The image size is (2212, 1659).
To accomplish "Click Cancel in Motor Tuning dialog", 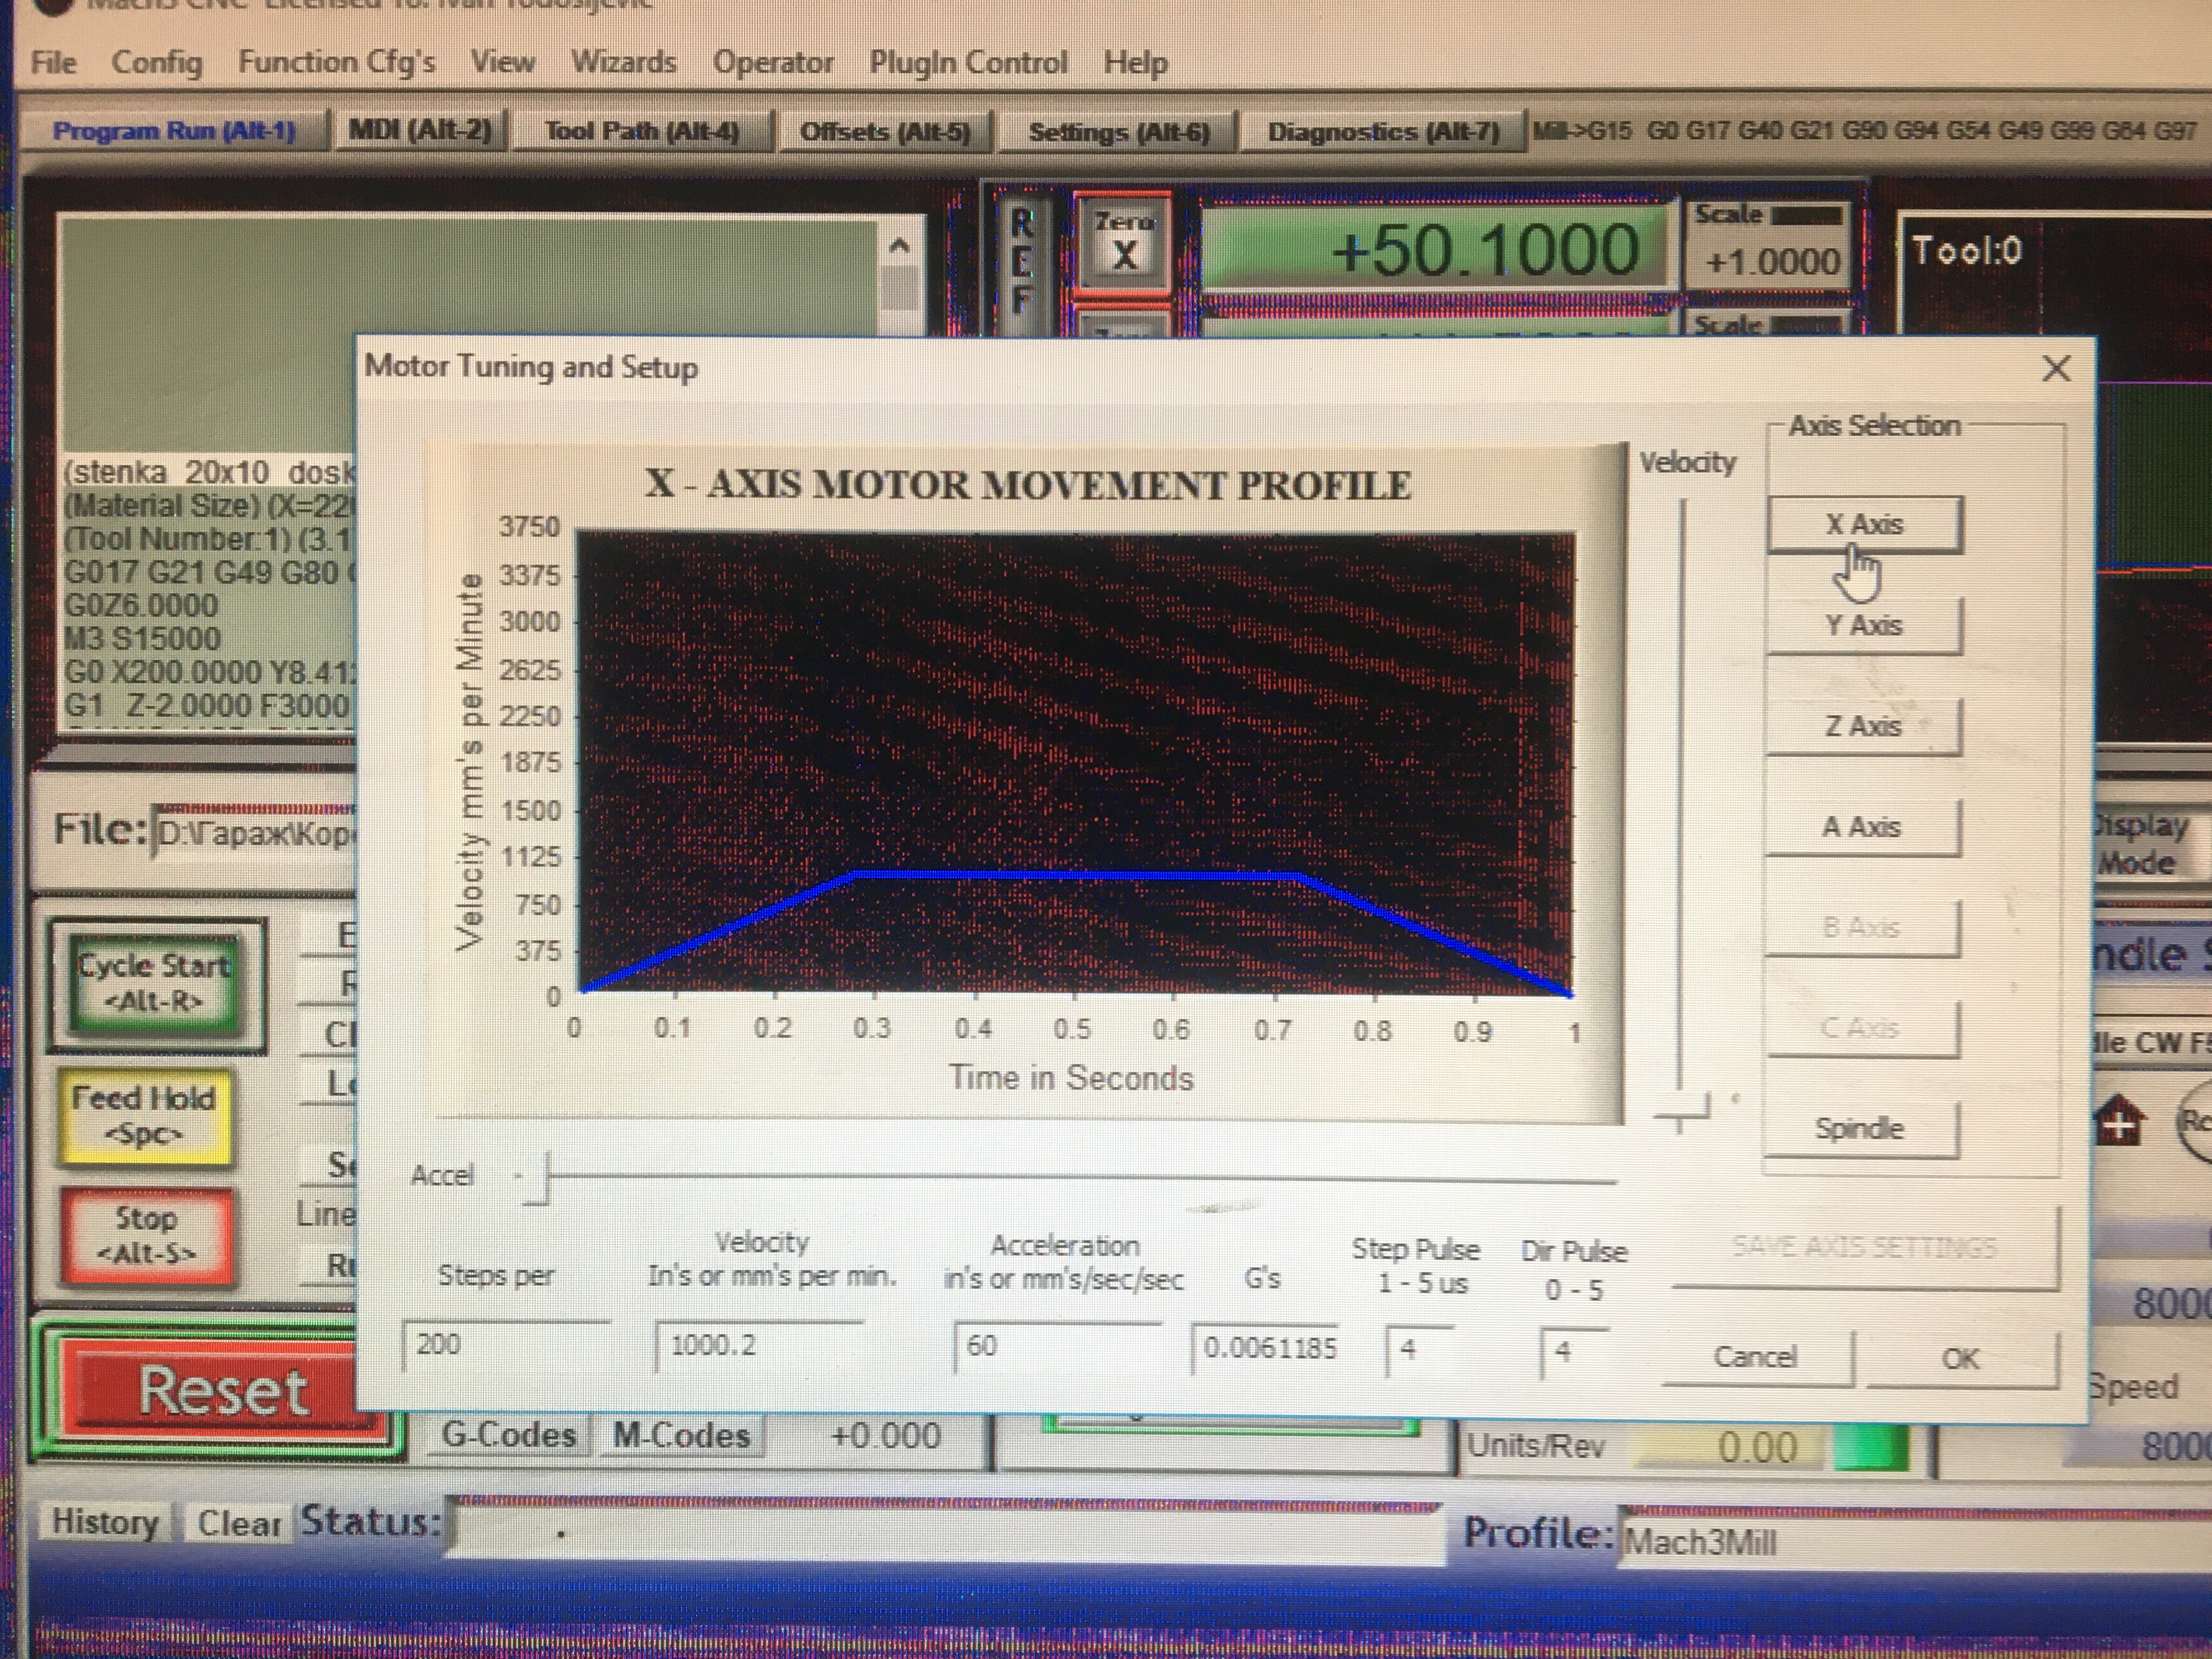I will pyautogui.click(x=1755, y=1357).
